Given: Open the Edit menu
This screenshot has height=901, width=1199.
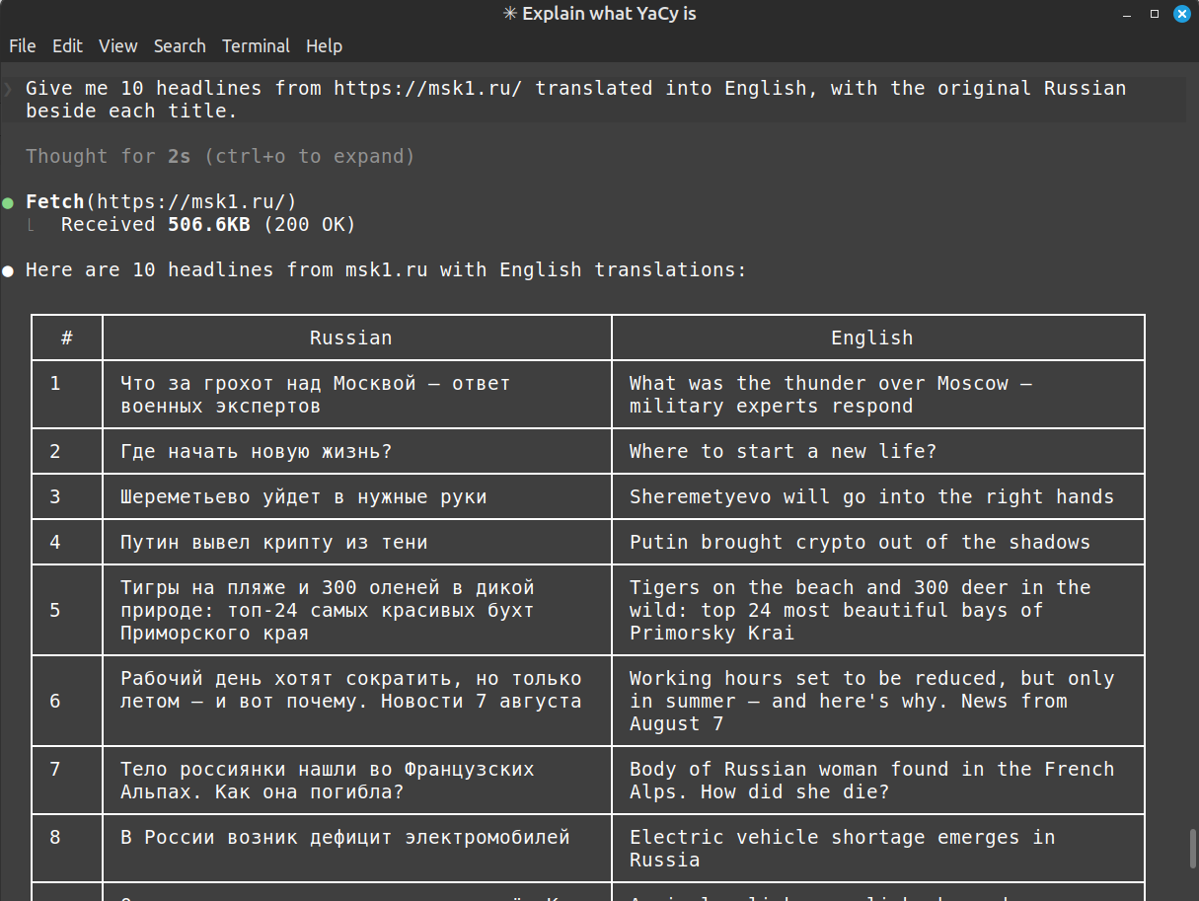Looking at the screenshot, I should click(x=67, y=46).
